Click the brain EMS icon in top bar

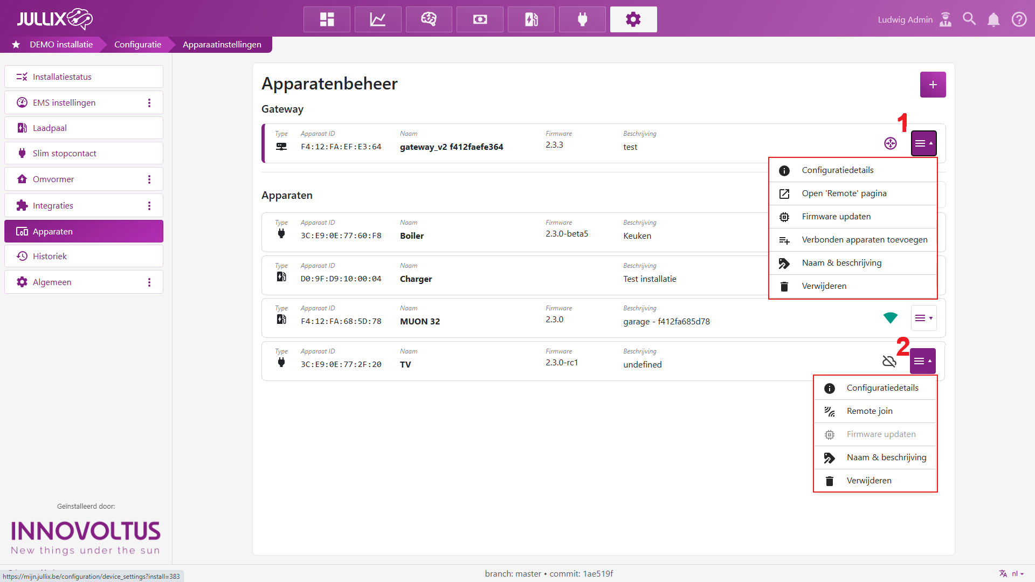[x=429, y=19]
